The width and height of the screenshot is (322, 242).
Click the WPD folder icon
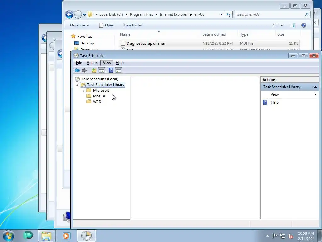tap(89, 101)
